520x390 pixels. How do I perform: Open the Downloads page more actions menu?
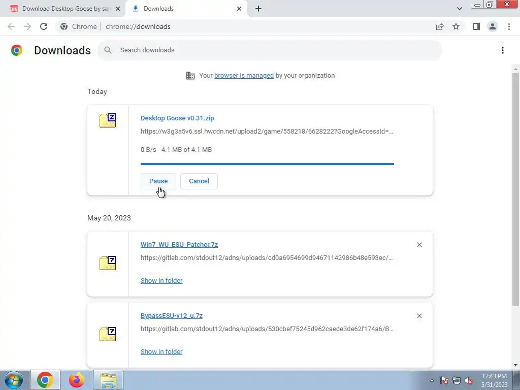(503, 50)
